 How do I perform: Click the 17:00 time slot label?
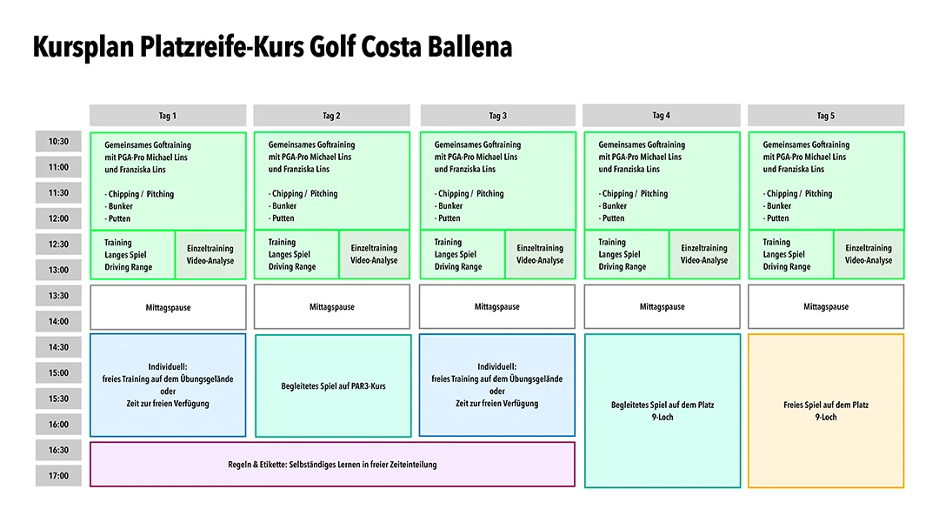[58, 476]
